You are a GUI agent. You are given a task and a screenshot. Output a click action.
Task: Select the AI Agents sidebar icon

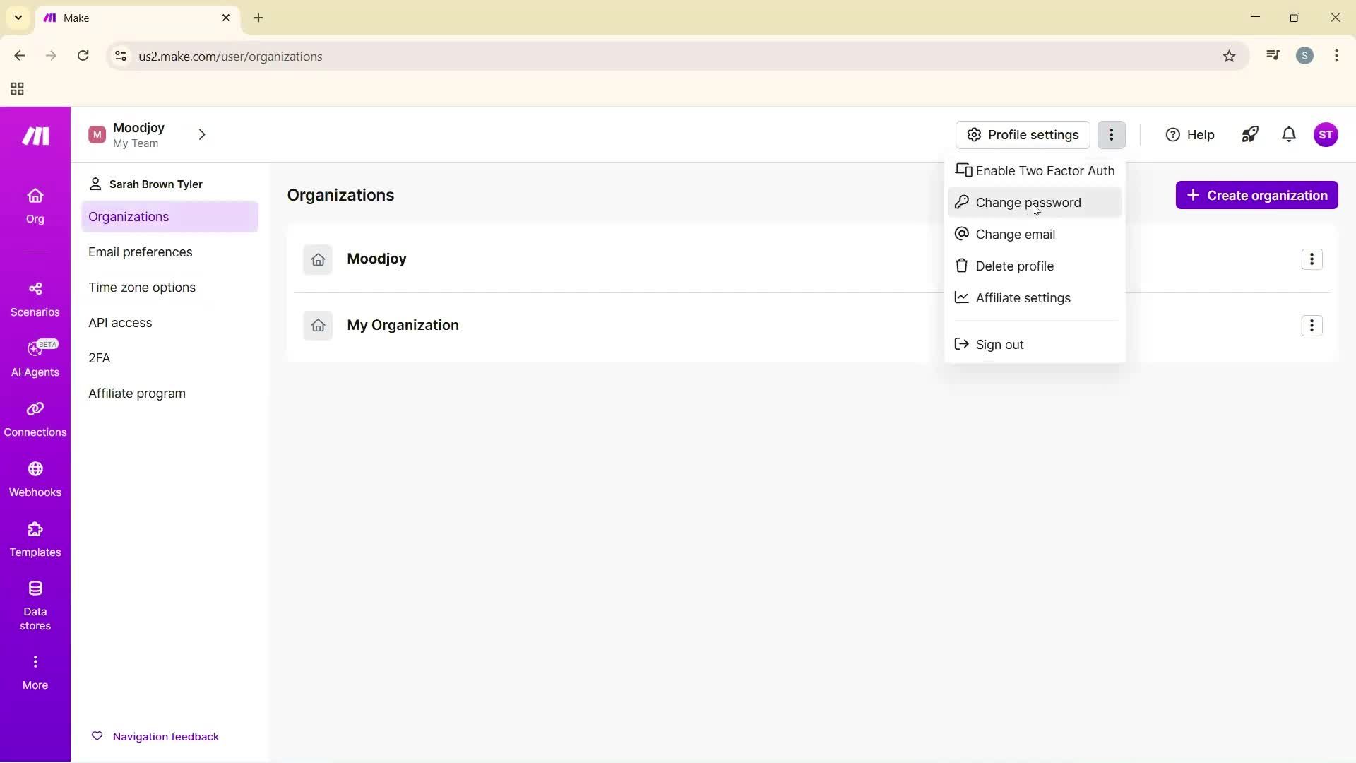pyautogui.click(x=35, y=359)
